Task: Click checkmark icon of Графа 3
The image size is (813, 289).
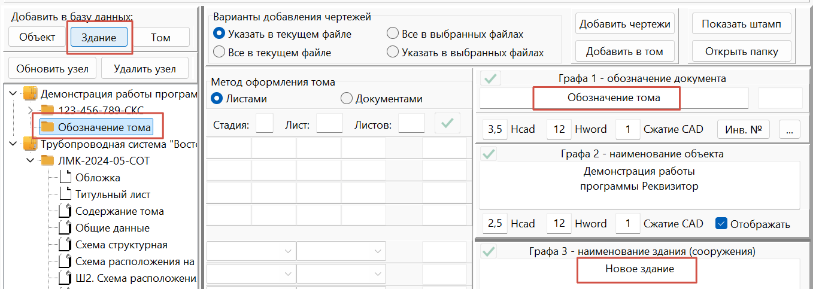Action: pyautogui.click(x=490, y=252)
